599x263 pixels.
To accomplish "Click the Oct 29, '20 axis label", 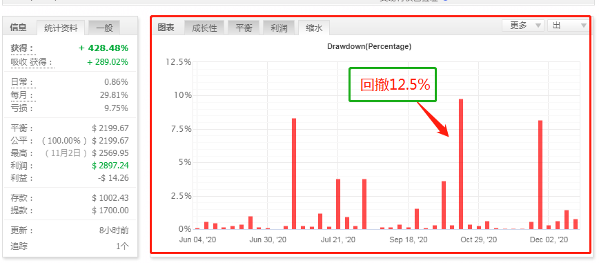I will [x=479, y=240].
